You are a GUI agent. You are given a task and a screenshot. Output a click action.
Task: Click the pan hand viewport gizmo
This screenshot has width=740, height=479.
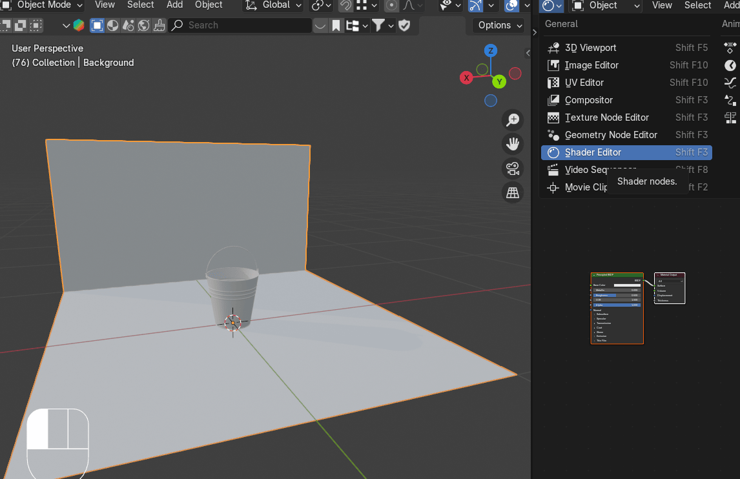[x=513, y=143]
